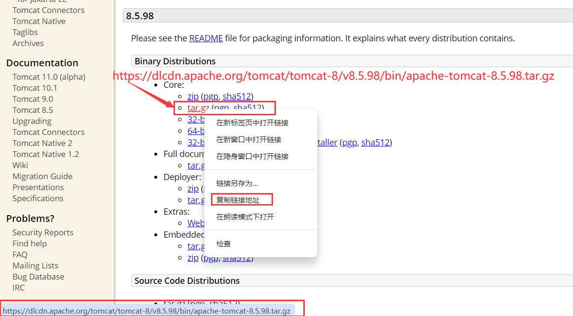Open the Presentations link

click(38, 187)
